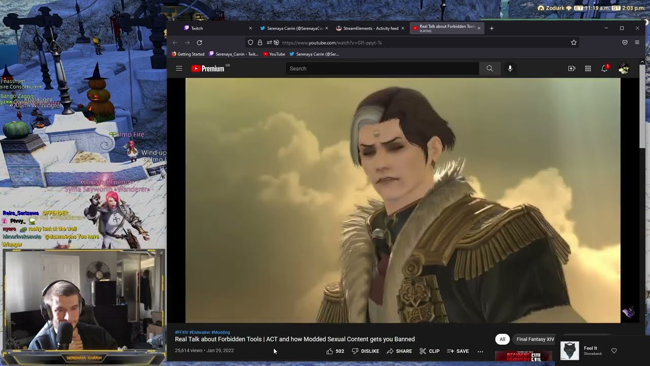Select the All filter chip
This screenshot has width=650, height=366.
(x=502, y=339)
